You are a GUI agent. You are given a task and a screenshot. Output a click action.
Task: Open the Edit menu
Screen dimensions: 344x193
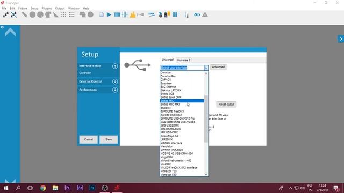[x=12, y=8]
